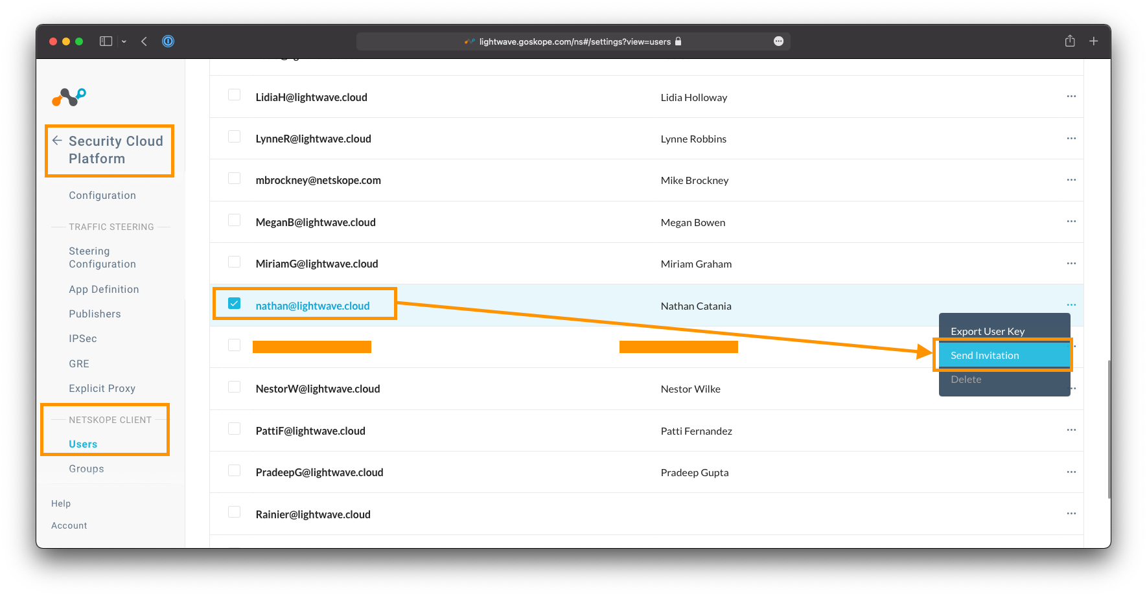Click the browser back arrow
1147x596 pixels.
pyautogui.click(x=144, y=41)
